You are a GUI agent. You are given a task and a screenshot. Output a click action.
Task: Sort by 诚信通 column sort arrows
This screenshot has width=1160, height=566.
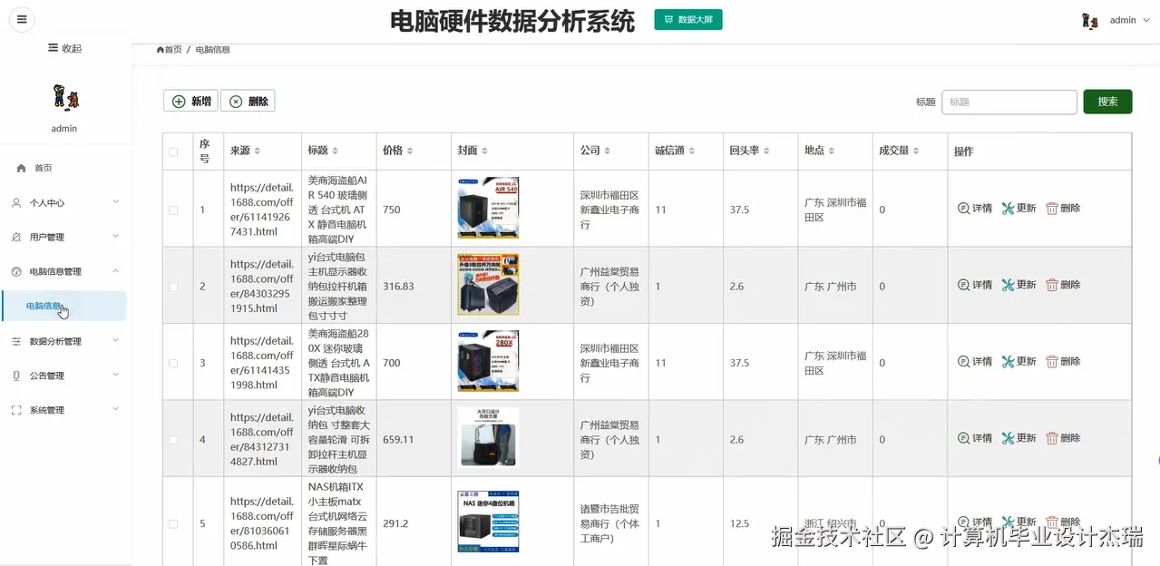pos(691,151)
